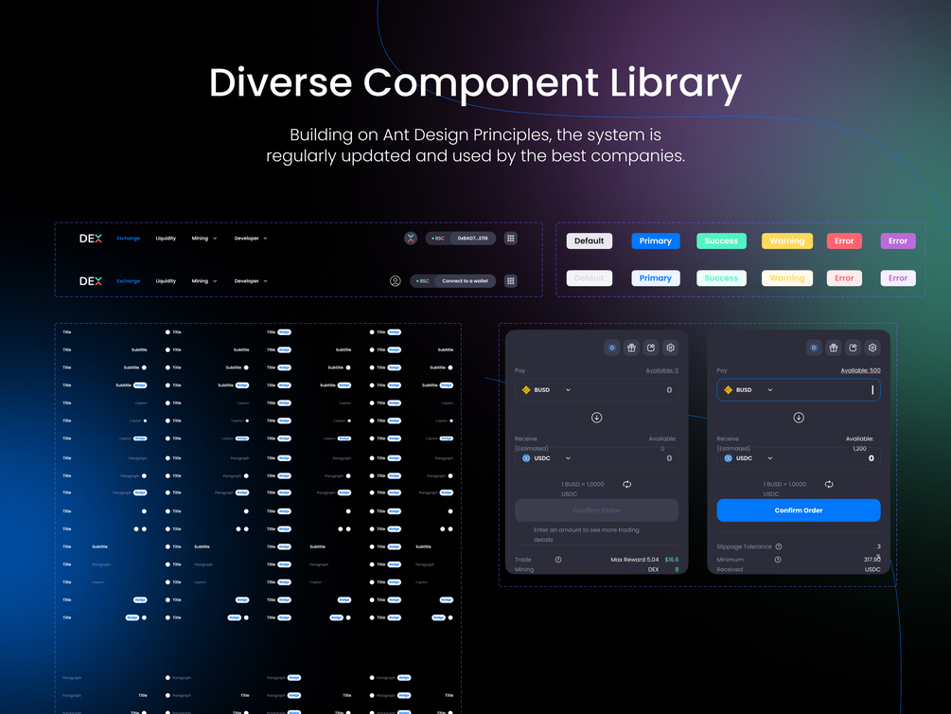Image resolution: width=951 pixels, height=714 pixels.
Task: Click the info icon next to Trade Mining
Action: (x=558, y=560)
